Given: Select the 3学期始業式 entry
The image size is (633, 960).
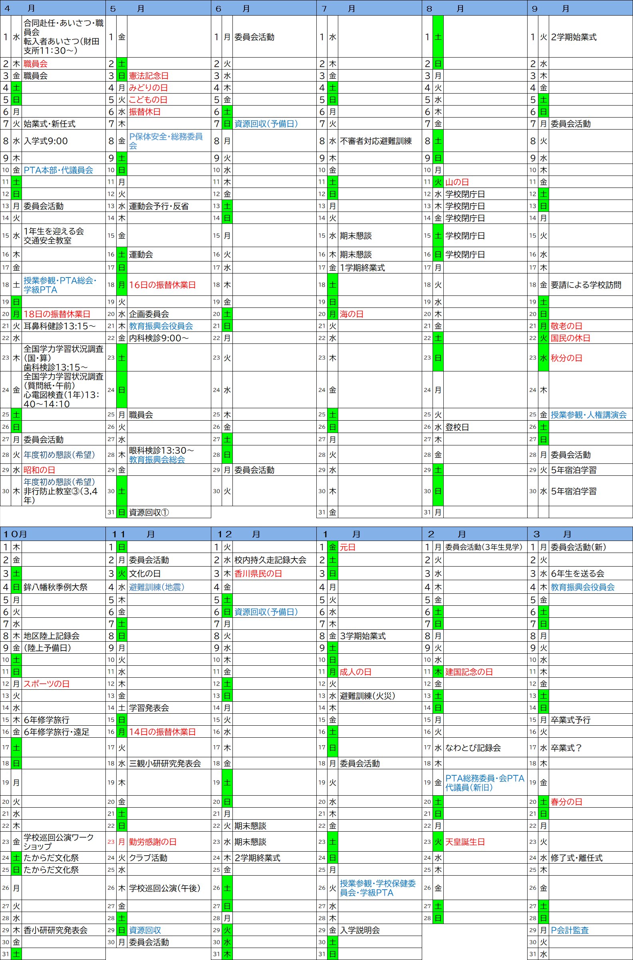Looking at the screenshot, I should pos(363,636).
